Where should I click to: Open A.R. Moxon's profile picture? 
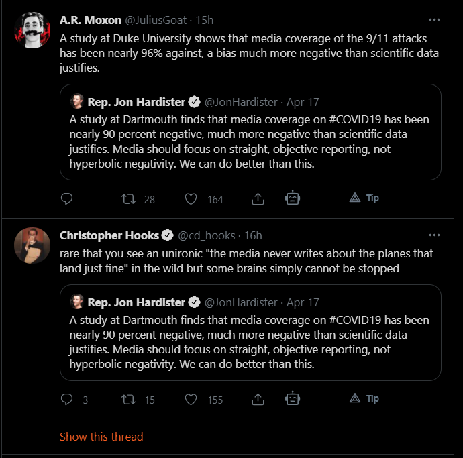[x=32, y=30]
